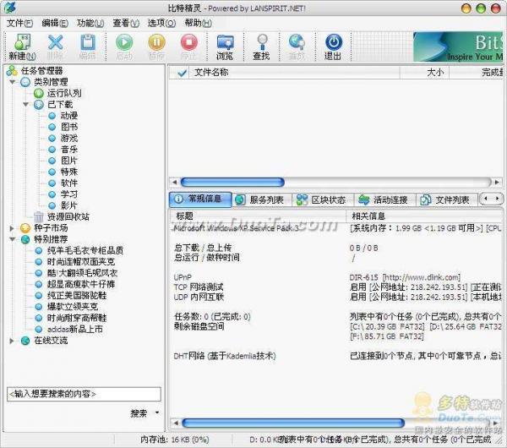Select the 学习 category
507x448 pixels.
(69, 194)
